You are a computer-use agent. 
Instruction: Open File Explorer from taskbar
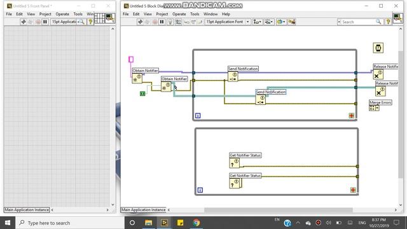tap(148, 223)
